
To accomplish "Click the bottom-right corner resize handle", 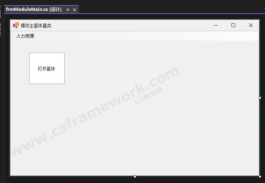I will (x=260, y=176).
